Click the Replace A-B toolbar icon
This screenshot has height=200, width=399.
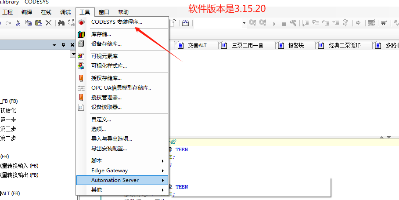pyautogui.click(x=72, y=23)
